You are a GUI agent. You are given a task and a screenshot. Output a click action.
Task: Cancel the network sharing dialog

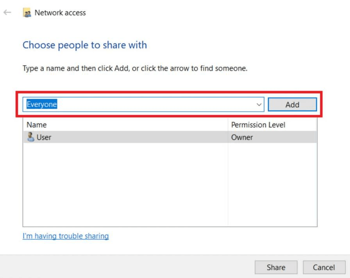coord(324,267)
